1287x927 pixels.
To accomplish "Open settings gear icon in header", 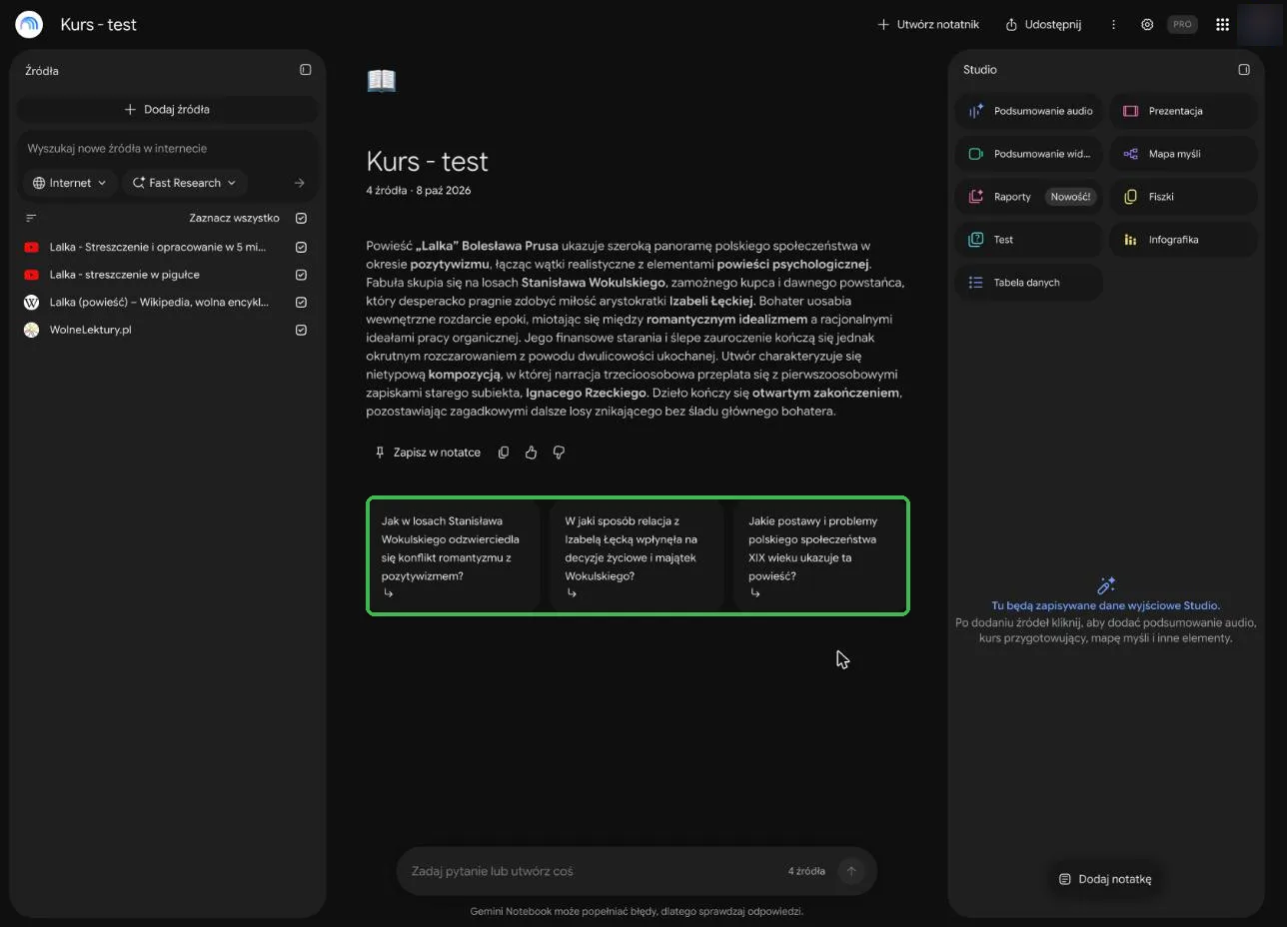I will click(x=1147, y=25).
